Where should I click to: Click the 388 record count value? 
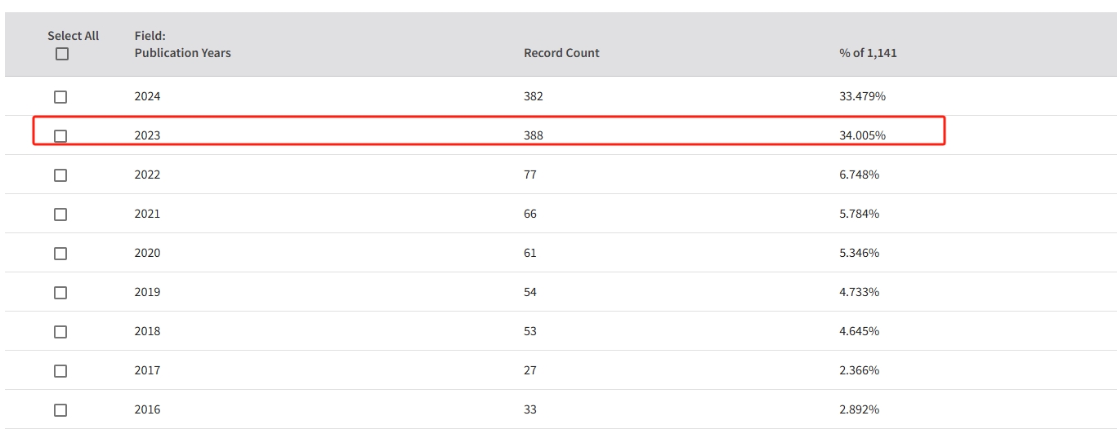point(533,135)
